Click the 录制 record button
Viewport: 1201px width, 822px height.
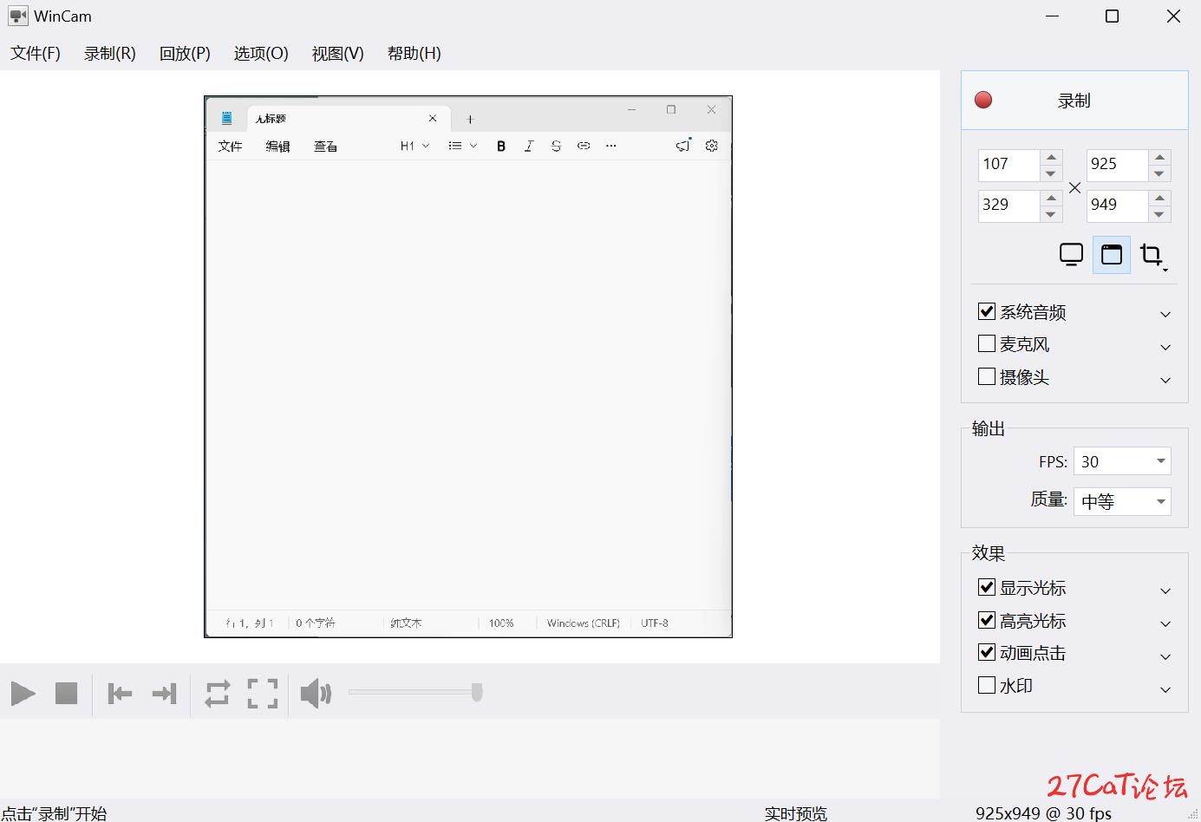pos(1074,101)
